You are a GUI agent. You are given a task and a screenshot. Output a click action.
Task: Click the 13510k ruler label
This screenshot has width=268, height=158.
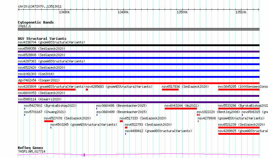click(x=241, y=12)
